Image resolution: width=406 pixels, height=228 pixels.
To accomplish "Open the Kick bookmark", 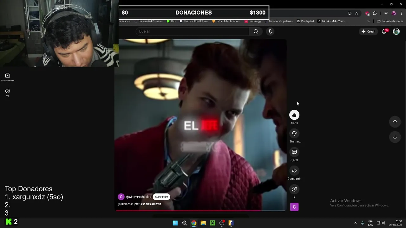I will 171,21.
